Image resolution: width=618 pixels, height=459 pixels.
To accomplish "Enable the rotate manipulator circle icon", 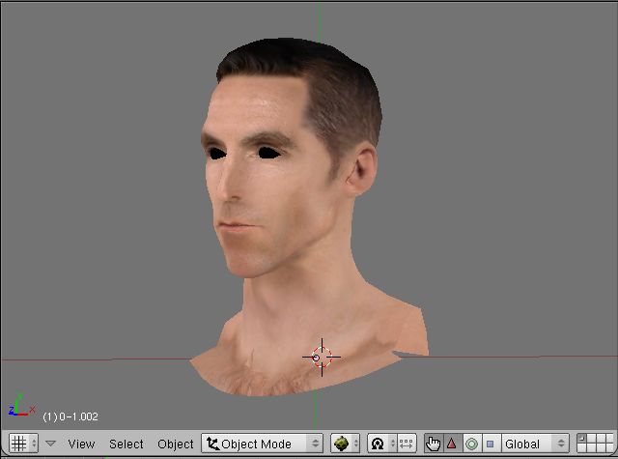I will click(x=471, y=444).
